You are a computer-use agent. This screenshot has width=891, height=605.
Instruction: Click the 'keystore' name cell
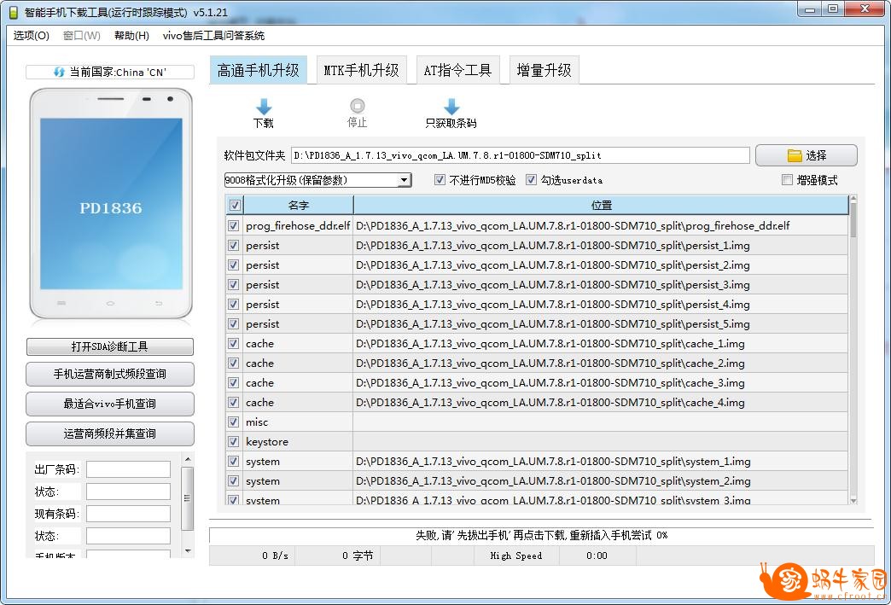[x=298, y=441]
